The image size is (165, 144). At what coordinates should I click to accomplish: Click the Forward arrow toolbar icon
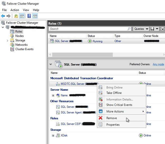point(8,16)
